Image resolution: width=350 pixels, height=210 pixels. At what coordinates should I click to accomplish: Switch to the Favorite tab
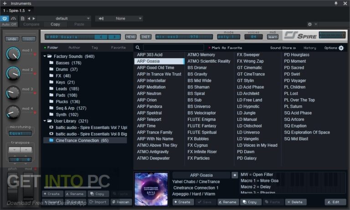point(118,48)
